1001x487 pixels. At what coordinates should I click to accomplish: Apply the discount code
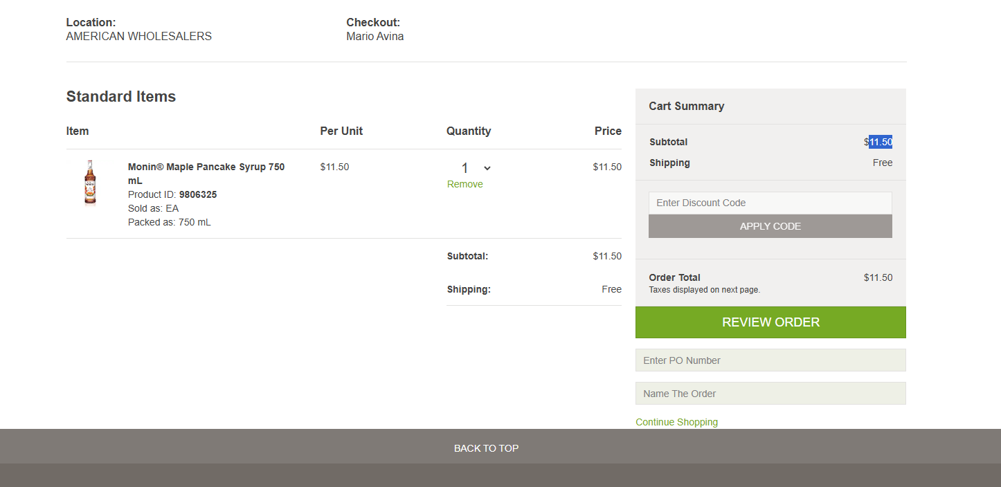pyautogui.click(x=770, y=226)
